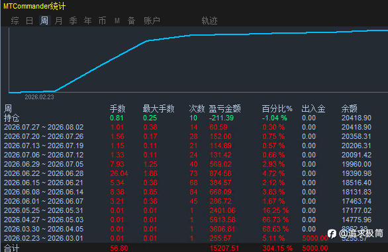Screen dimensions: 388x252
Task: Click the 19390.98 balance value
Action: 357,173
